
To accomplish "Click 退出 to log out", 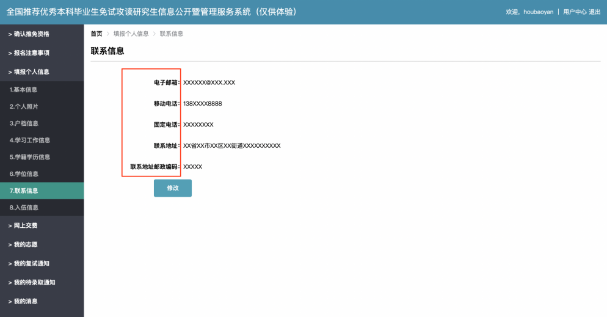I will [x=595, y=12].
